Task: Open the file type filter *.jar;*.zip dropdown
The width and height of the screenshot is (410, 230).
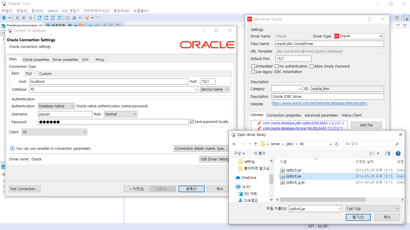Action: pyautogui.click(x=373, y=209)
